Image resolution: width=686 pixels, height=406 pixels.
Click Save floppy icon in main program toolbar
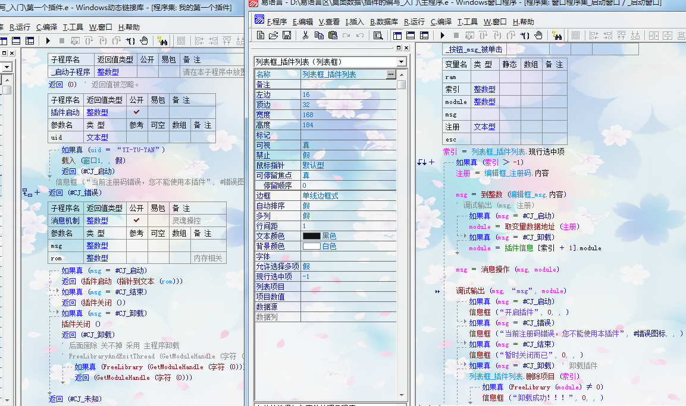point(287,36)
